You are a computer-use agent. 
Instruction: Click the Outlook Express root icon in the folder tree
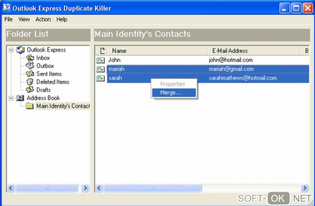pos(20,50)
